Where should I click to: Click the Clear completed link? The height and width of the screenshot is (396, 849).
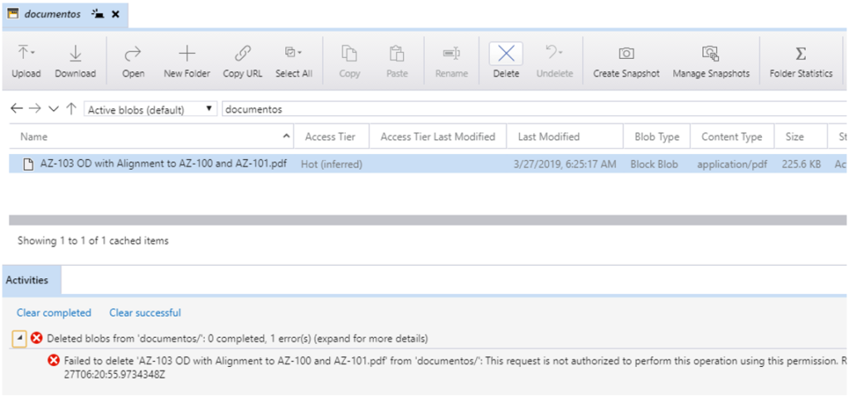click(54, 312)
